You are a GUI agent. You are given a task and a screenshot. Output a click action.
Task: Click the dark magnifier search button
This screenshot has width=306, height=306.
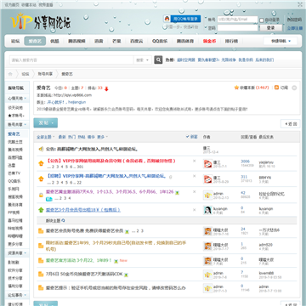tap(158, 59)
